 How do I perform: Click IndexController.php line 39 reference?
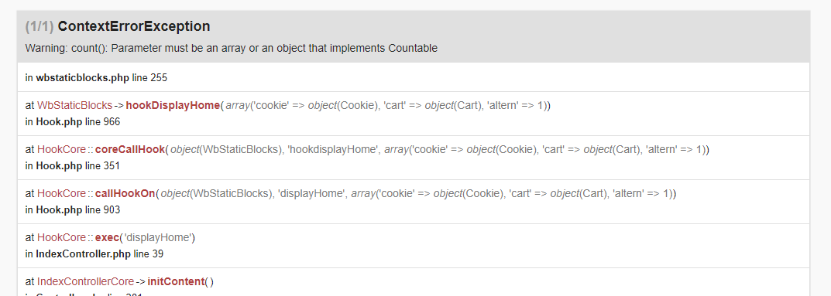click(x=94, y=253)
